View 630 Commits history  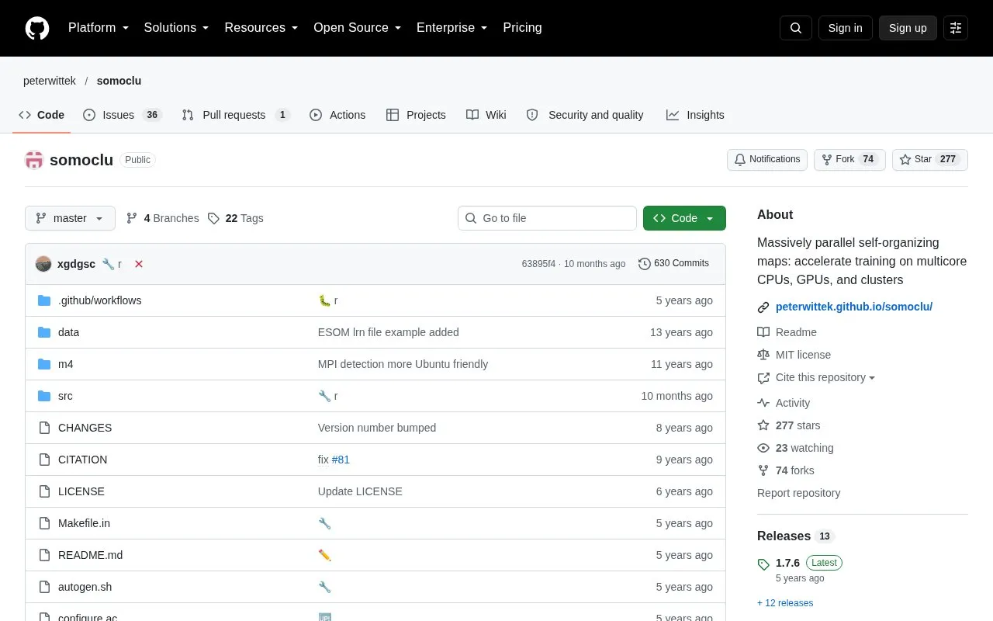click(x=673, y=264)
